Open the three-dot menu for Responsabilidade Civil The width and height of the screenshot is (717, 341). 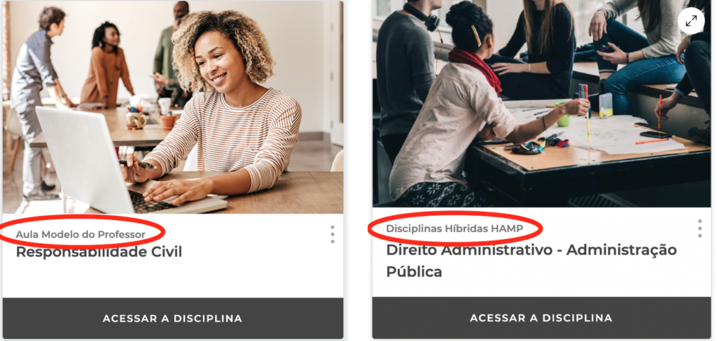click(333, 234)
